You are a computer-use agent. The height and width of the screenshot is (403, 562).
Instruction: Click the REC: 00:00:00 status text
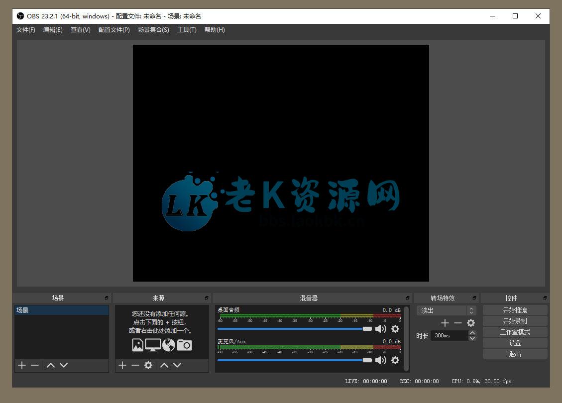tap(419, 381)
